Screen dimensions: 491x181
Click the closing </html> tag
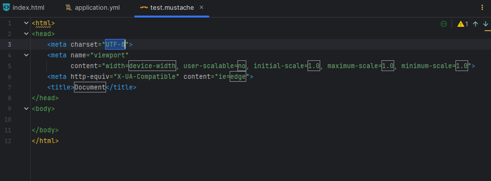[45, 141]
